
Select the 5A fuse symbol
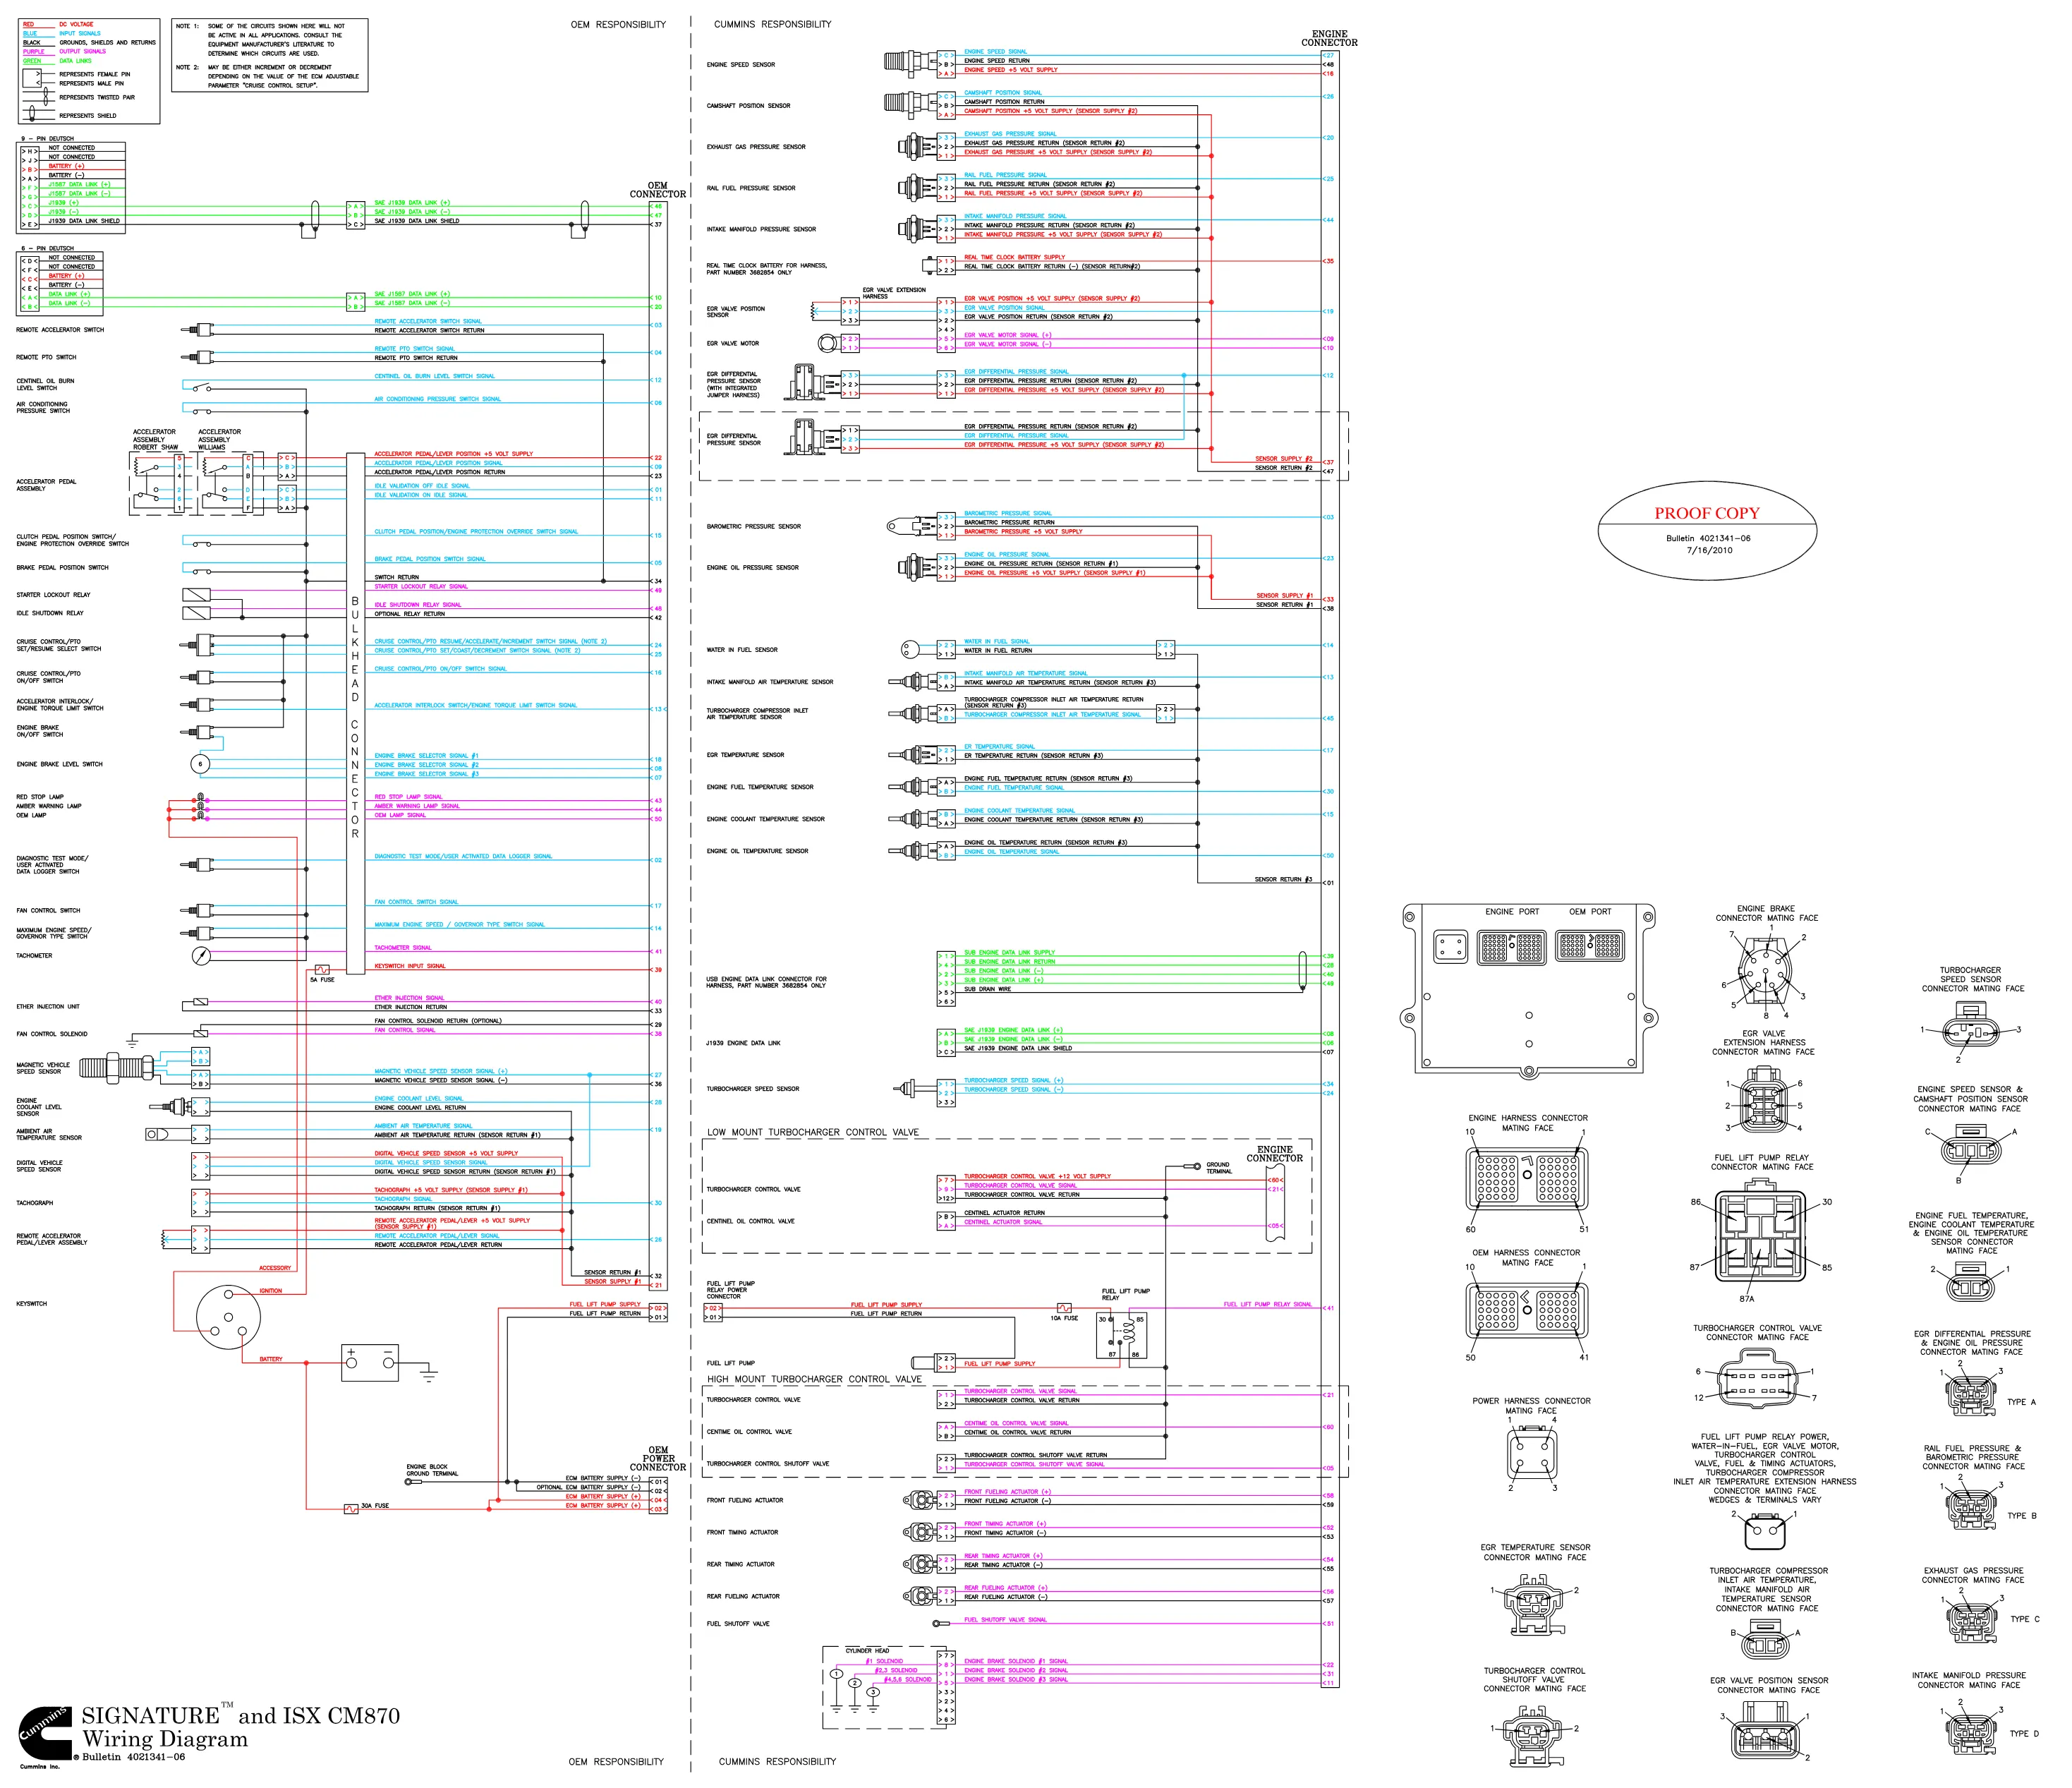point(322,970)
